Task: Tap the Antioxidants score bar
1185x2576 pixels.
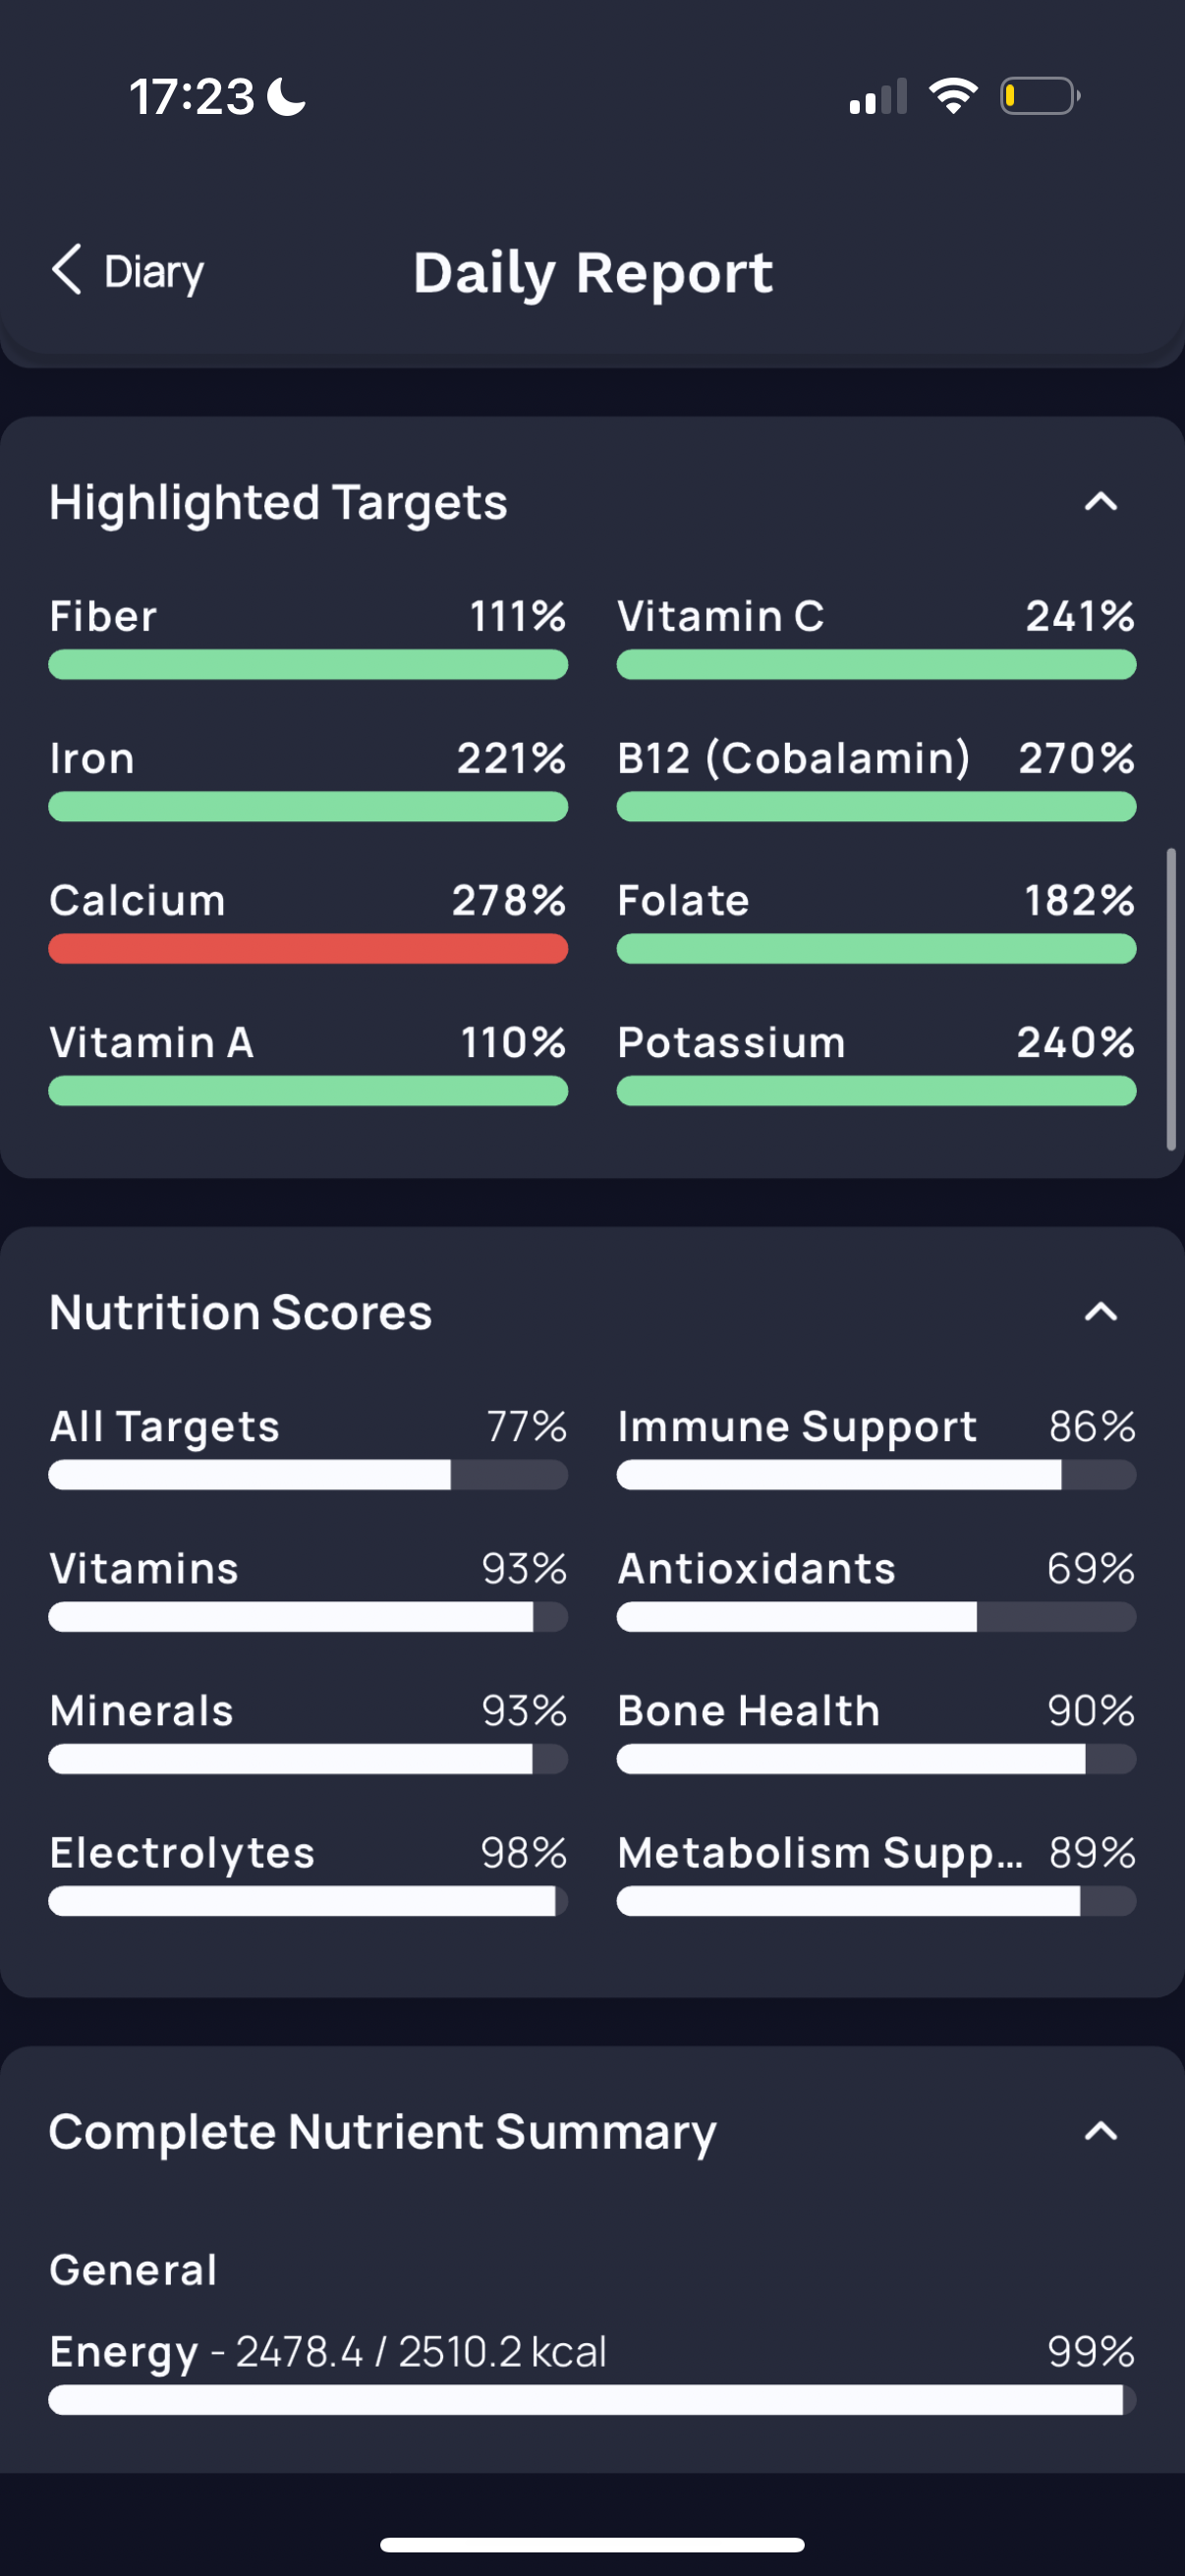Action: click(875, 1617)
